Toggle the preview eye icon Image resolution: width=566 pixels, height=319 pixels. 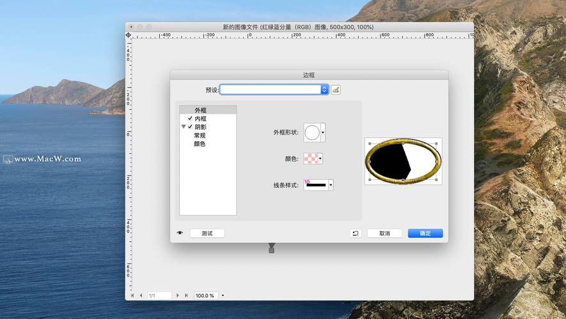point(180,233)
